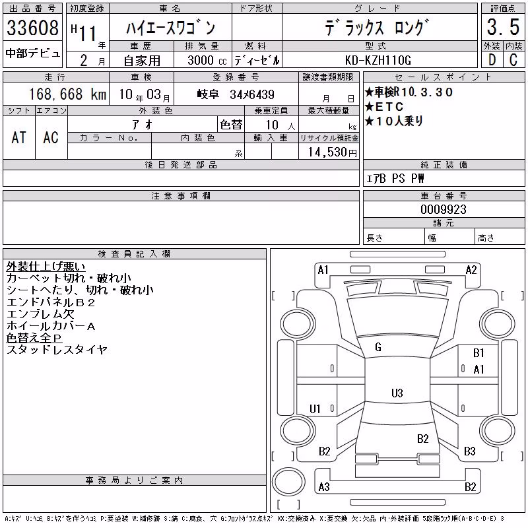The width and height of the screenshot is (528, 528).
Task: Select the 輸入車 label
Action: 271,138
